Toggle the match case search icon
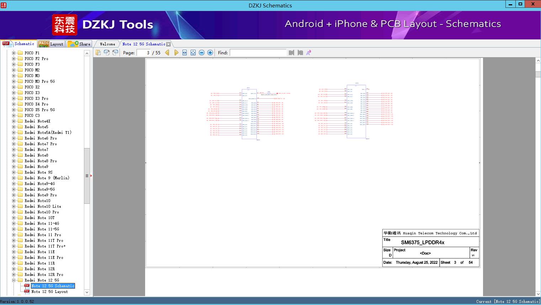Screen dimensions: 541x305 pos(309,53)
